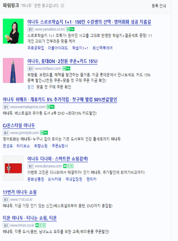Open the 야나두 위메프 제휴카드 ad title
This screenshot has width=178, height=241.
pyautogui.click(x=60, y=99)
